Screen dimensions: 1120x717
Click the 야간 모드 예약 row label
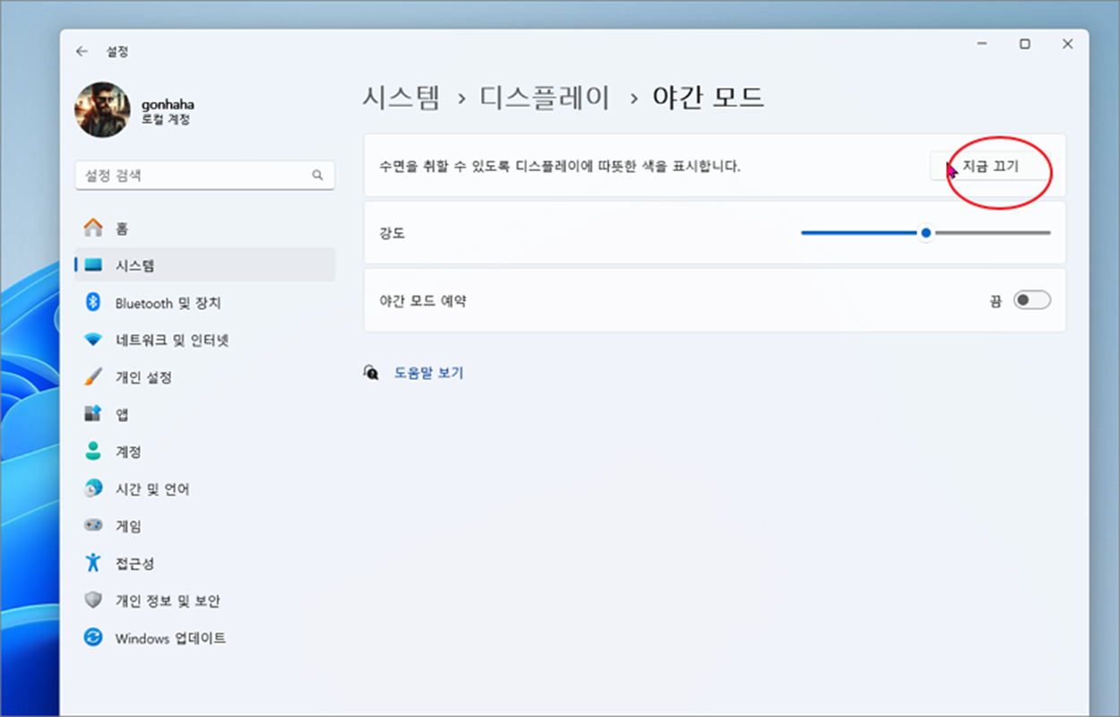pyautogui.click(x=423, y=301)
